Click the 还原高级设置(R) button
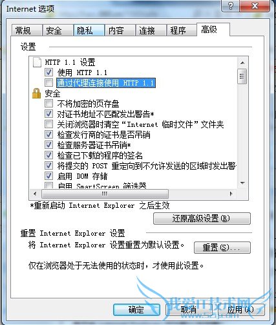 tap(202, 219)
